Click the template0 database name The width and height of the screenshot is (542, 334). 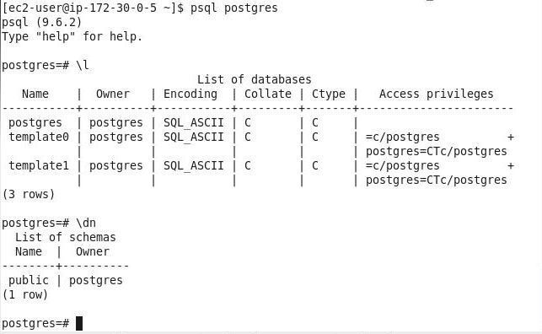[x=39, y=137]
